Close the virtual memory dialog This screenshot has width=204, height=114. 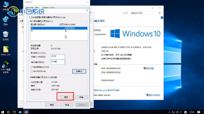coord(87,10)
